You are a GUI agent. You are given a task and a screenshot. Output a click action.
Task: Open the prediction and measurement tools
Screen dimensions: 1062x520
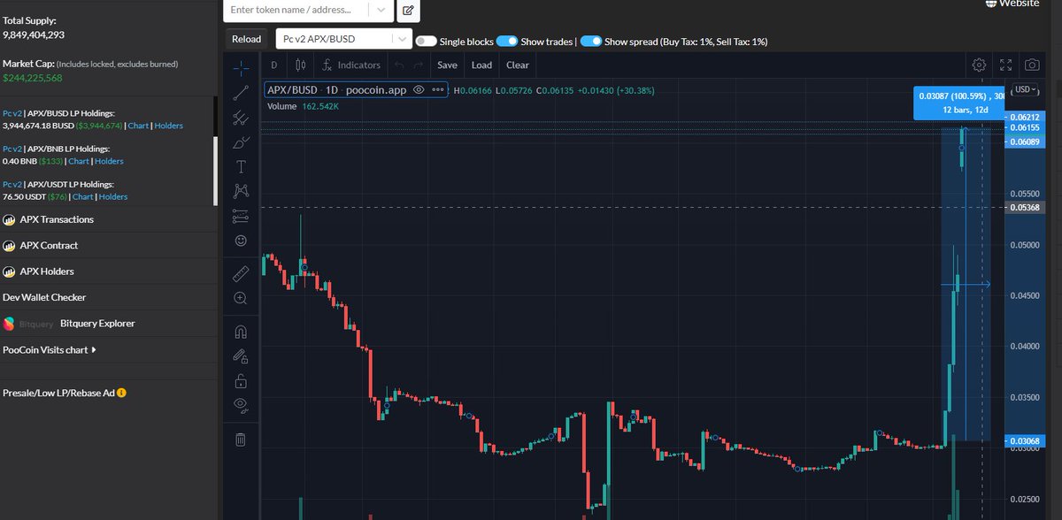point(240,215)
